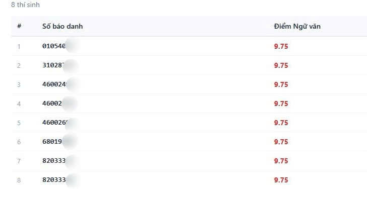Click the '#' column header
The height and width of the screenshot is (198, 367).
pyautogui.click(x=19, y=26)
